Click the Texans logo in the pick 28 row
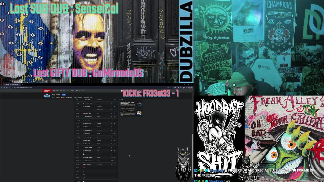Image resolution: width=324 pixels, height=182 pixels. click(x=84, y=178)
